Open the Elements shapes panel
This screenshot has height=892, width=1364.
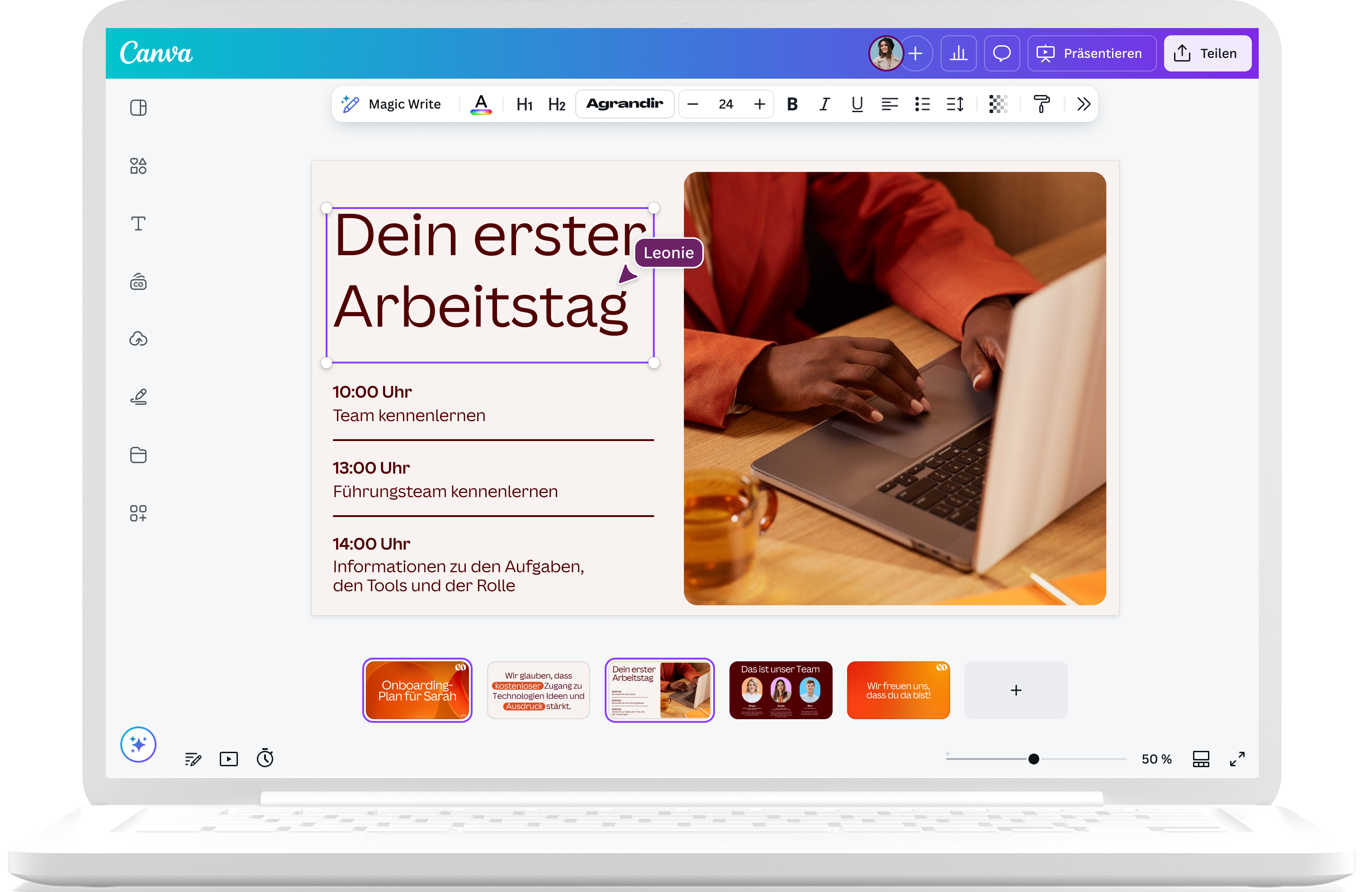138,166
